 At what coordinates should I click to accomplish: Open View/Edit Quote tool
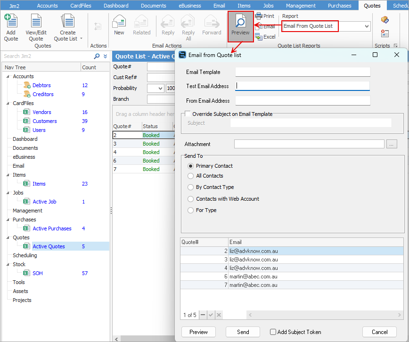point(36,22)
